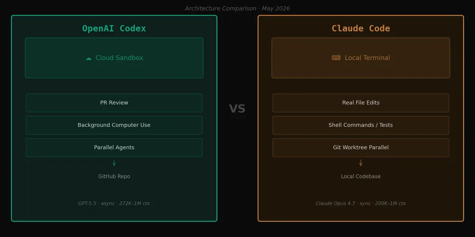475x237 pixels.
Task: Select the Git Worktree Parallel box
Action: click(x=361, y=147)
